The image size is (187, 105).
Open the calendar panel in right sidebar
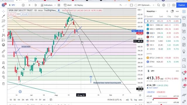click(184, 45)
